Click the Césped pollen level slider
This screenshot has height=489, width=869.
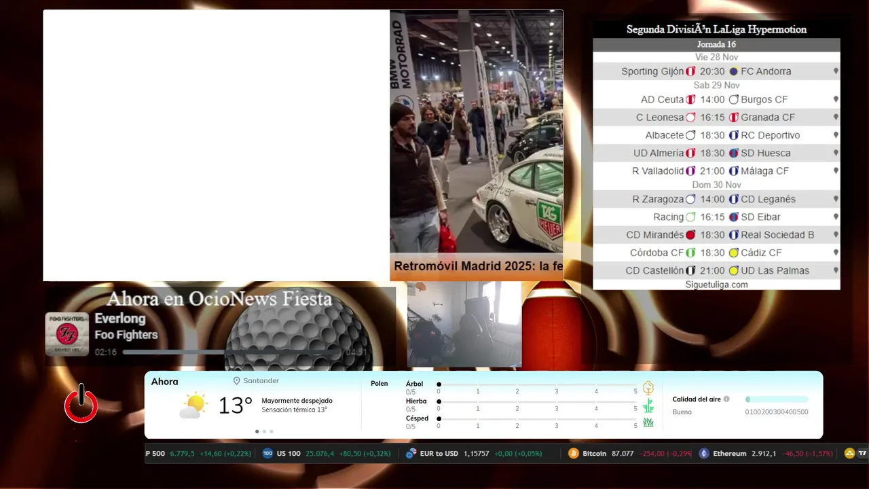(537, 419)
